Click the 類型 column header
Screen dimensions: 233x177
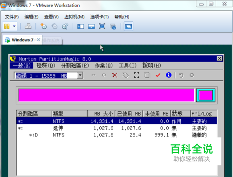[69, 114]
